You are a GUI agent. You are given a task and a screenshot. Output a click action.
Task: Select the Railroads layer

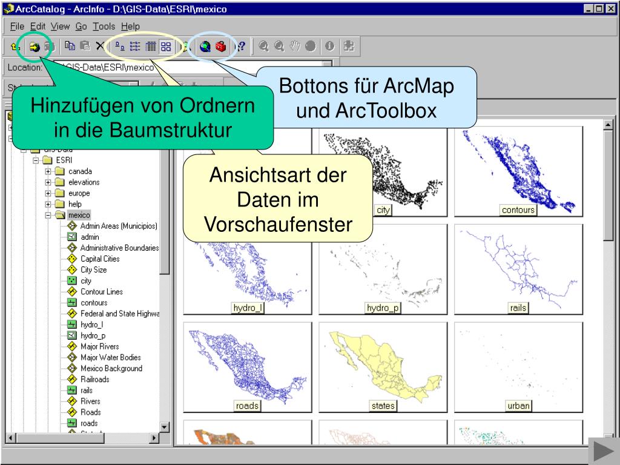[x=95, y=380]
